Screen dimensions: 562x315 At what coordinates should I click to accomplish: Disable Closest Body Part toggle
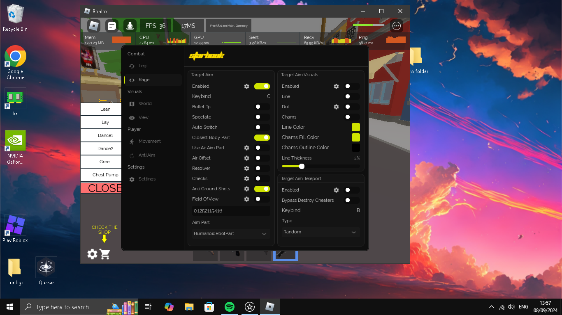pyautogui.click(x=262, y=137)
